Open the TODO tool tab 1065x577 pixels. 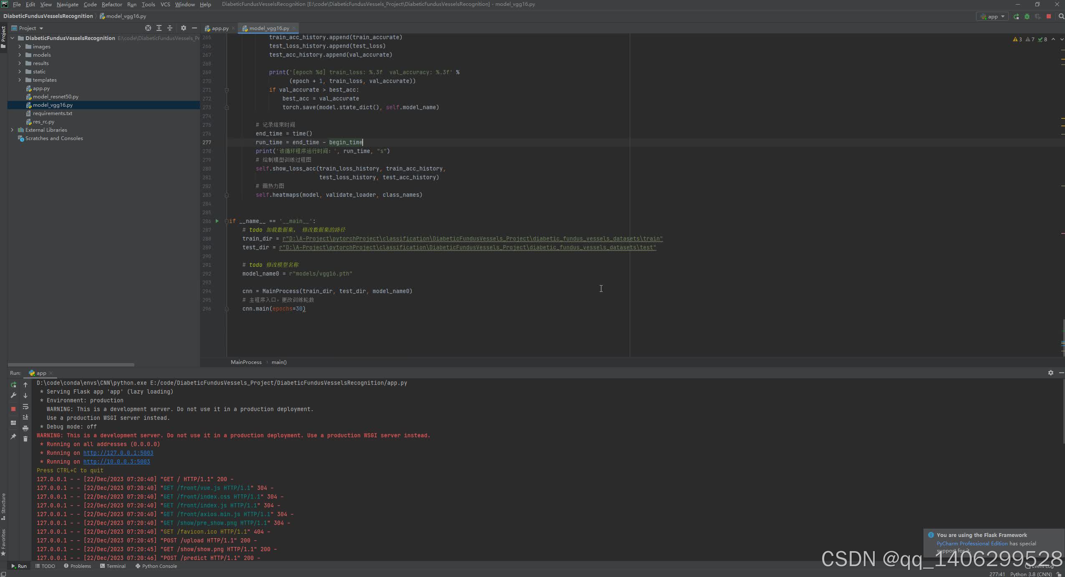(x=45, y=566)
